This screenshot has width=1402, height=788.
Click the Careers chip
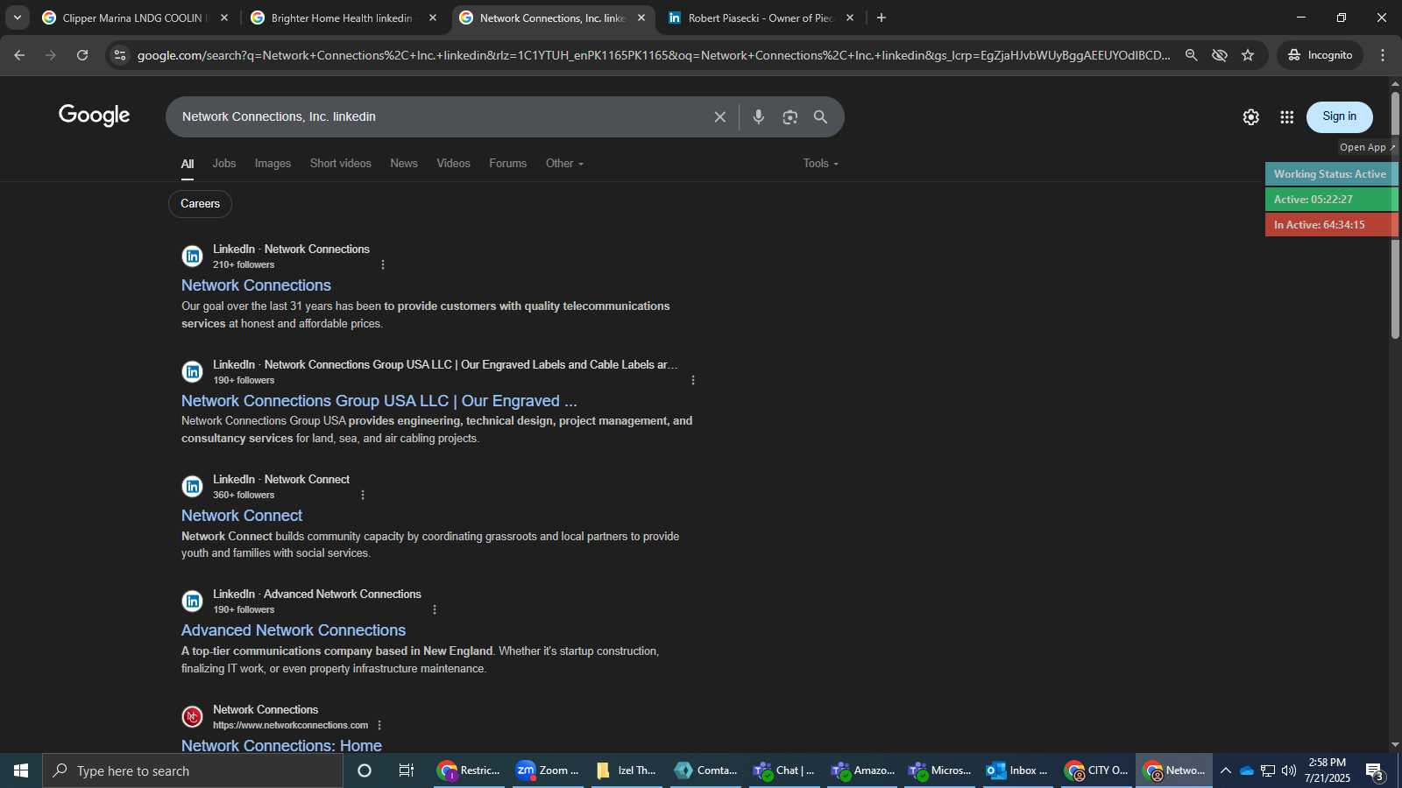click(x=200, y=204)
